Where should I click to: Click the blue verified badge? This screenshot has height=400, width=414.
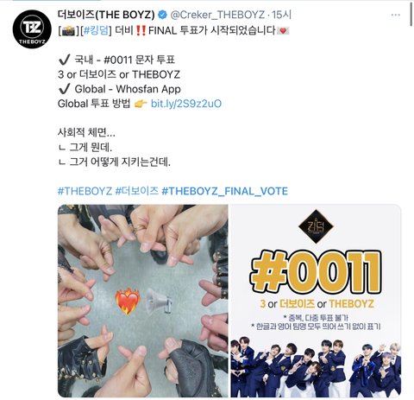(x=163, y=15)
